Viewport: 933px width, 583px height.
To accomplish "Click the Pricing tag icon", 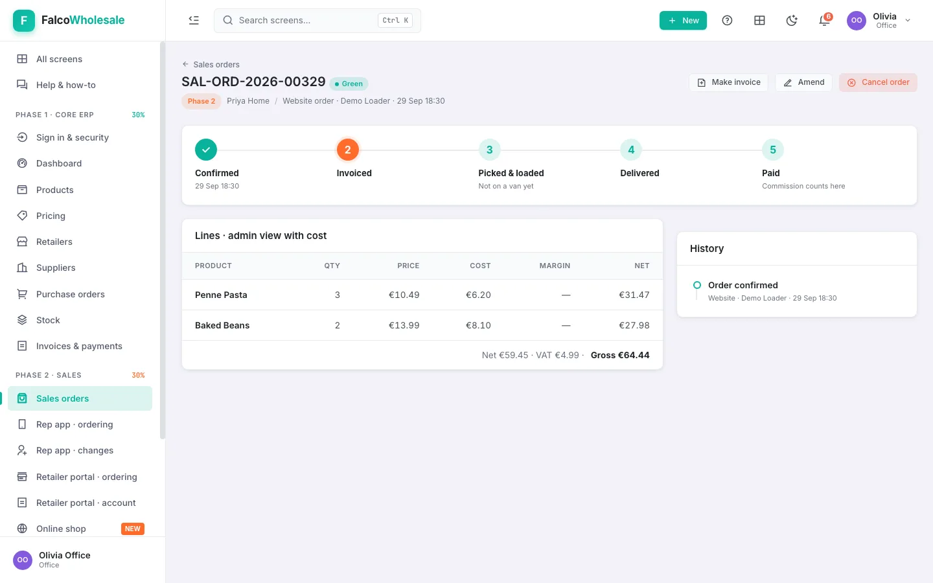I will click(x=22, y=216).
